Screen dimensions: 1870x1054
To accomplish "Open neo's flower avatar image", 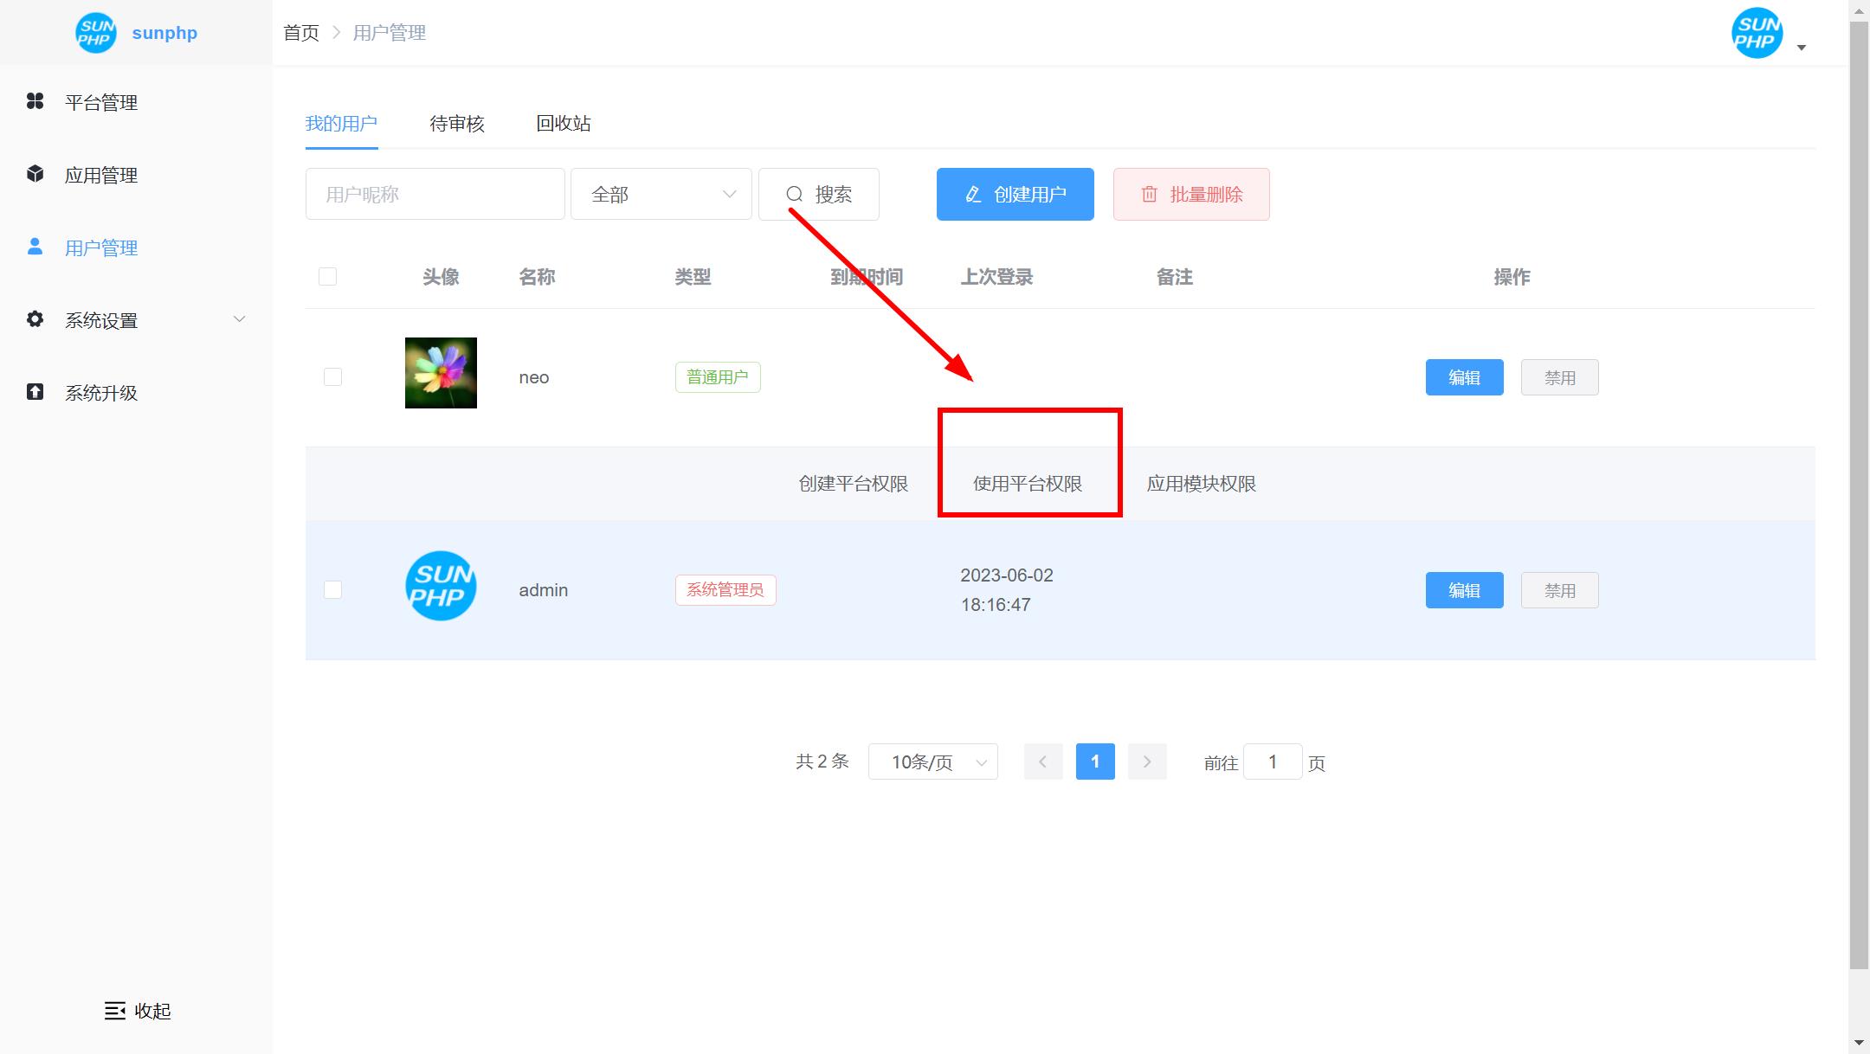I will point(441,373).
